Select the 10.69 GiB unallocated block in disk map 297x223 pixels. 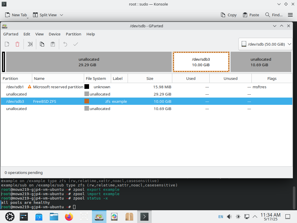[261, 62]
